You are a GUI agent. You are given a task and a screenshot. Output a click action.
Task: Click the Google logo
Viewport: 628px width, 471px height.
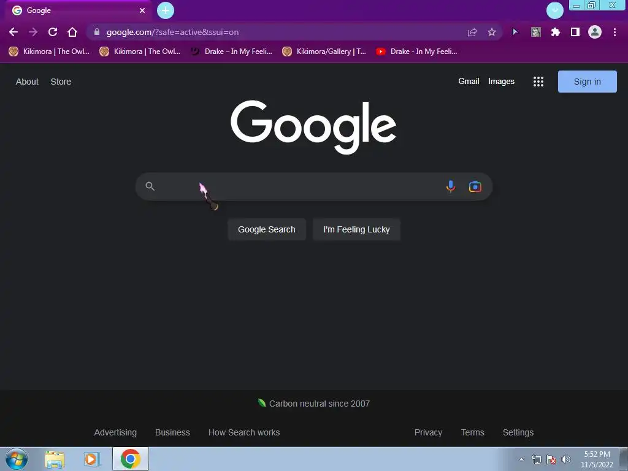click(x=313, y=126)
